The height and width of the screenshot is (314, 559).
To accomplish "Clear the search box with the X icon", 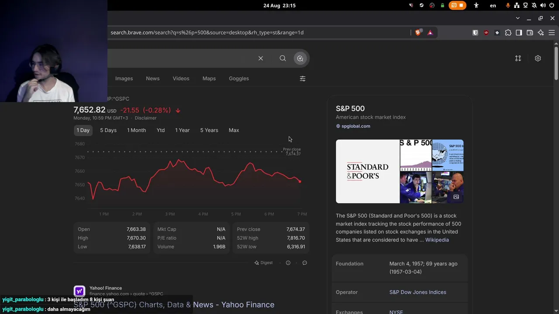I will (261, 58).
